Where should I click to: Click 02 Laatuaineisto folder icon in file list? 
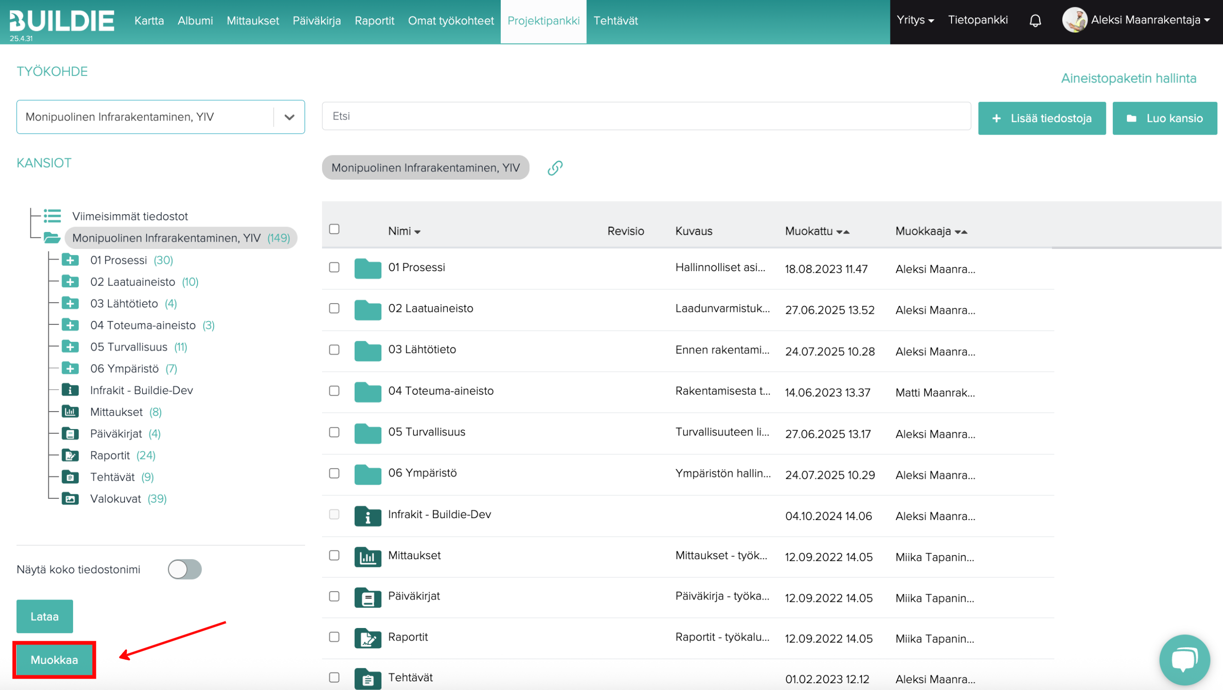click(x=368, y=310)
